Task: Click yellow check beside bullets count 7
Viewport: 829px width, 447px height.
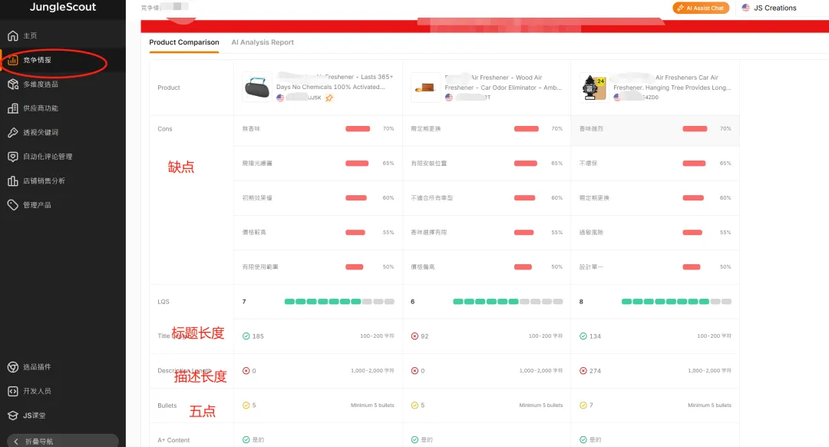Action: pyautogui.click(x=583, y=406)
